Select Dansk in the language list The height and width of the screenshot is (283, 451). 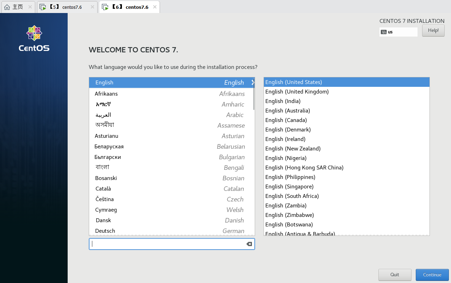[x=172, y=220]
